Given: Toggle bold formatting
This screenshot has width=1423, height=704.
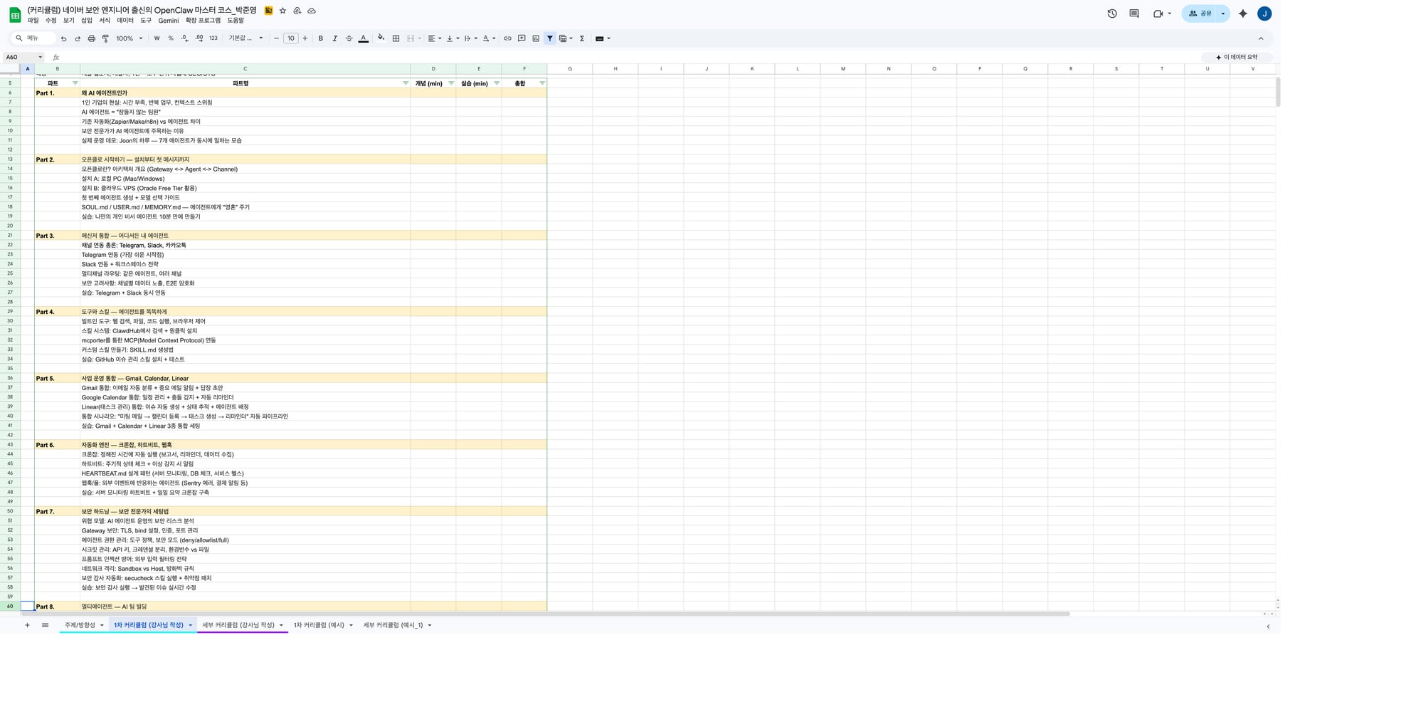Looking at the screenshot, I should coord(321,38).
